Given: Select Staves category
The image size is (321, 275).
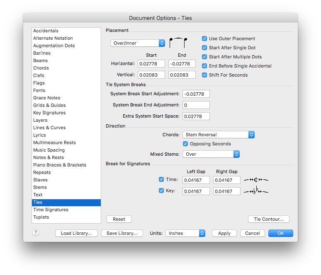Looking at the screenshot, I should [x=66, y=180].
